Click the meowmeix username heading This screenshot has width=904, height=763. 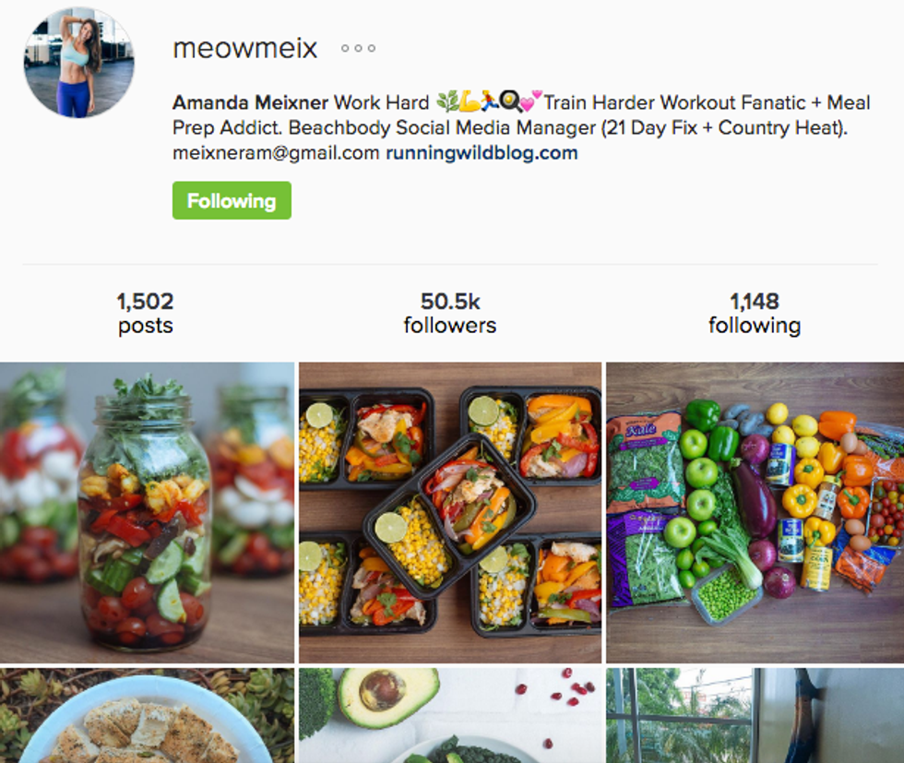245,48
